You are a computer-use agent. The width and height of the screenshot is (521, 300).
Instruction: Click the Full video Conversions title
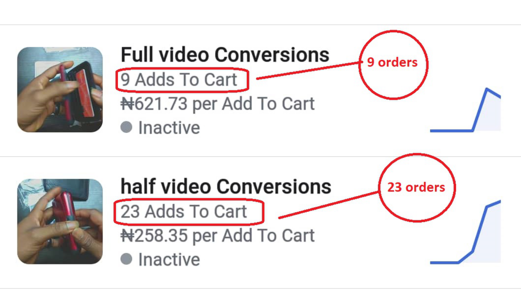coord(225,55)
